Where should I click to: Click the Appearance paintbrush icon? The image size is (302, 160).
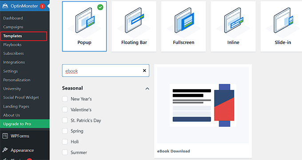point(5,150)
